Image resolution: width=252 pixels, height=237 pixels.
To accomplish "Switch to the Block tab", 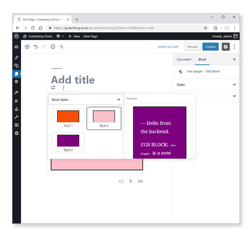I will (x=202, y=59).
